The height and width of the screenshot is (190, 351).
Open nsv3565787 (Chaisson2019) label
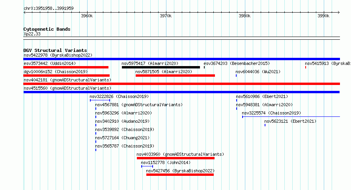tap(125, 146)
